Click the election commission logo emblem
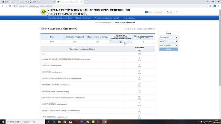The image size is (221, 124). click(44, 12)
